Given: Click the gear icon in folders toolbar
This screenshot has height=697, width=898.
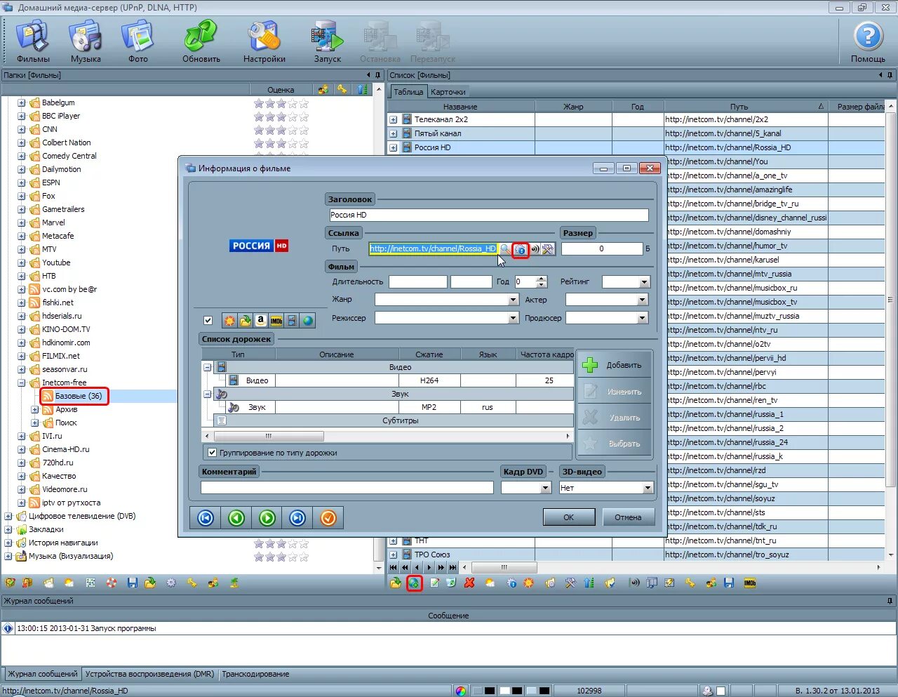Looking at the screenshot, I should (x=171, y=583).
